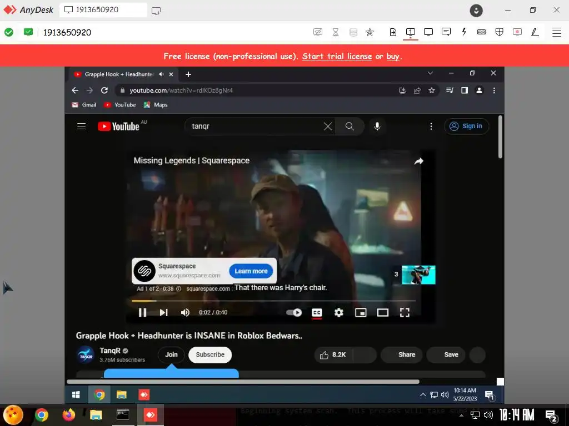Like the video 8.2K
This screenshot has height=426, width=569.
(333, 354)
